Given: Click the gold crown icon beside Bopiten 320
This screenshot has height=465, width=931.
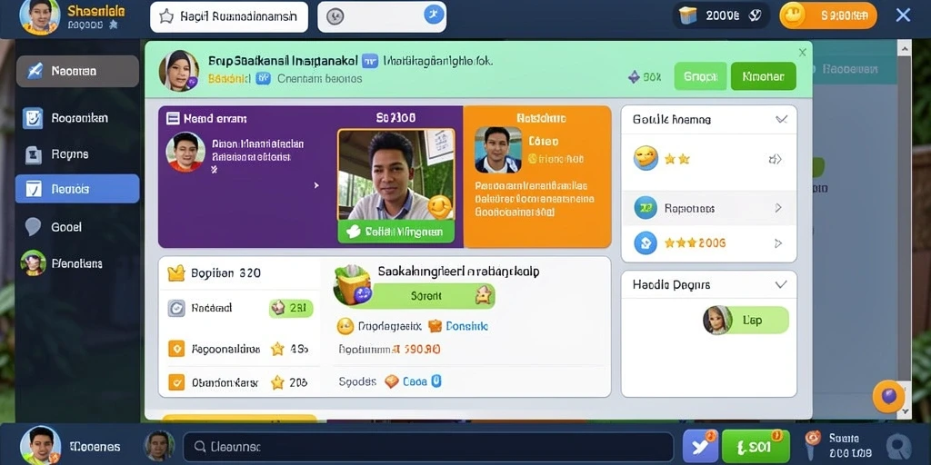Looking at the screenshot, I should tap(176, 272).
